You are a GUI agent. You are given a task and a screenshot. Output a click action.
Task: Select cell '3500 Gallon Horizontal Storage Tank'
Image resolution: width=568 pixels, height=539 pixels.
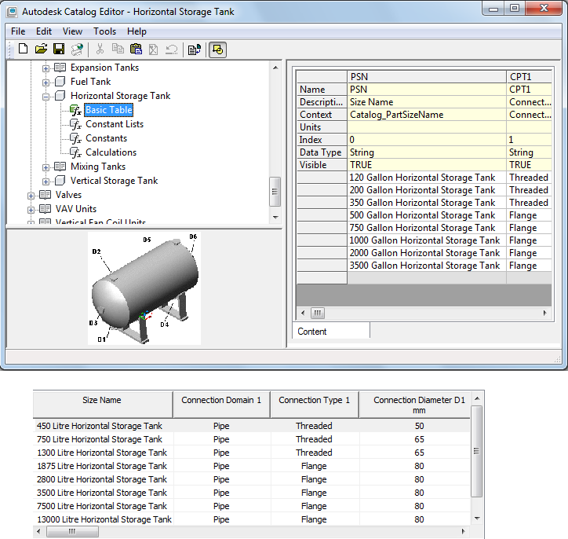(426, 266)
